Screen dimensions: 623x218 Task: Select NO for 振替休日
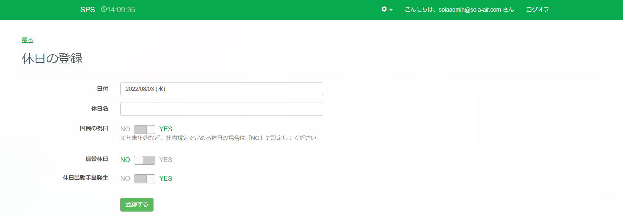pyautogui.click(x=125, y=160)
